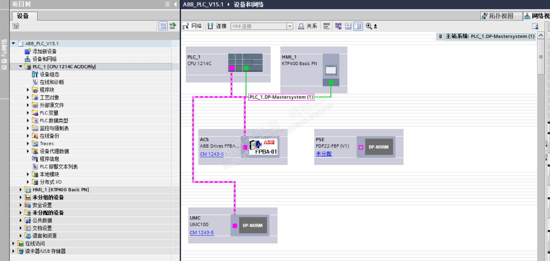Screen dimensions: 550x261
Task: Click the 在线和诊断 online diagnostics icon
Action: [x=35, y=82]
